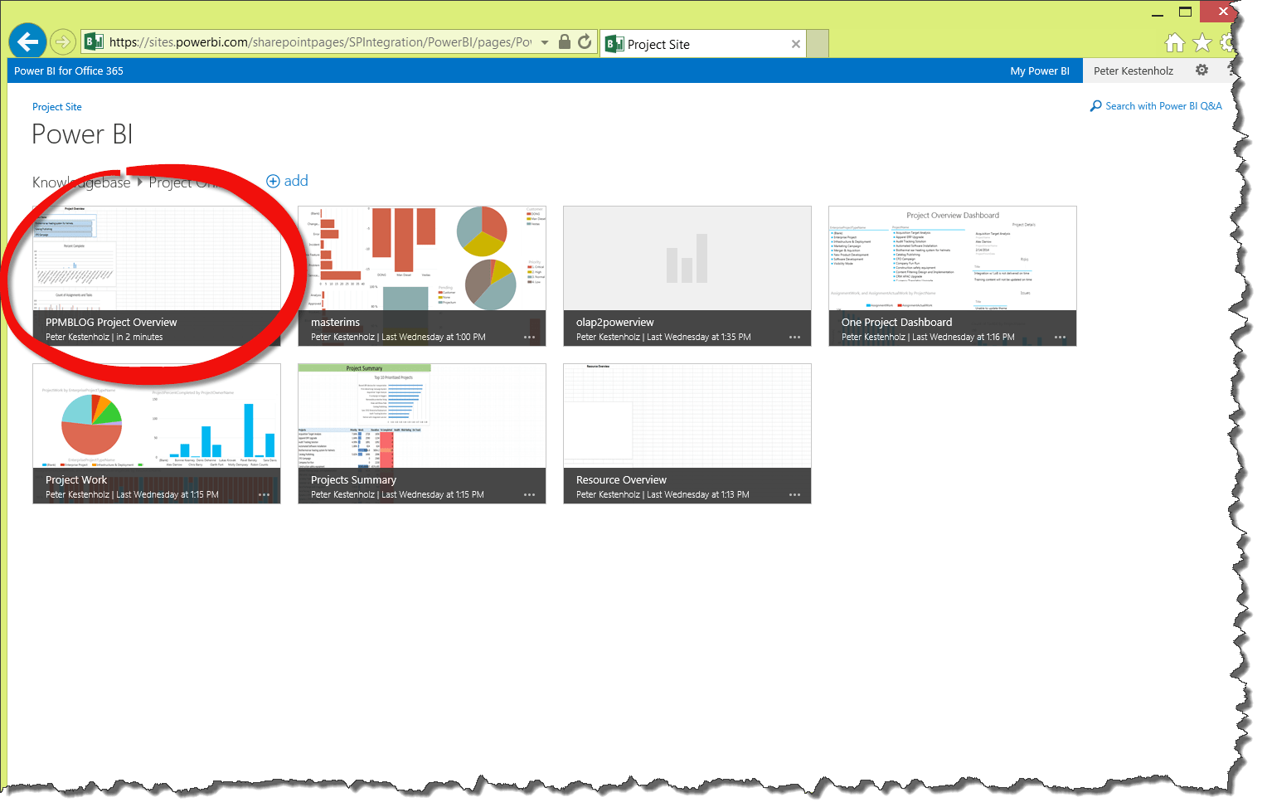1267x812 pixels.
Task: Open Resource Overview ellipsis options menu
Action: (x=794, y=495)
